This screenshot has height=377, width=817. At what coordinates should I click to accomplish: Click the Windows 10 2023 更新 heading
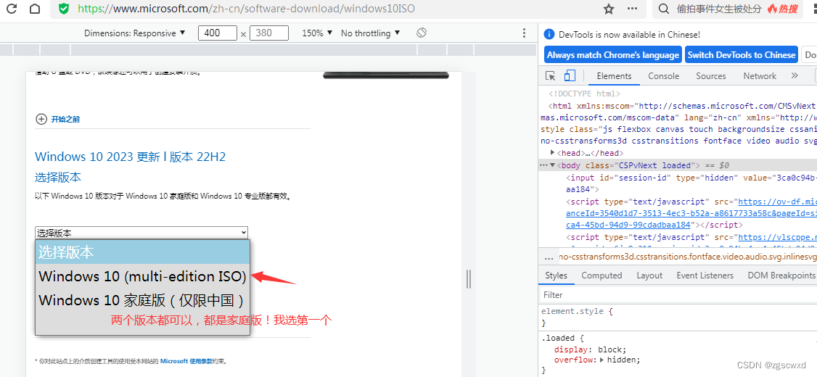[131, 157]
